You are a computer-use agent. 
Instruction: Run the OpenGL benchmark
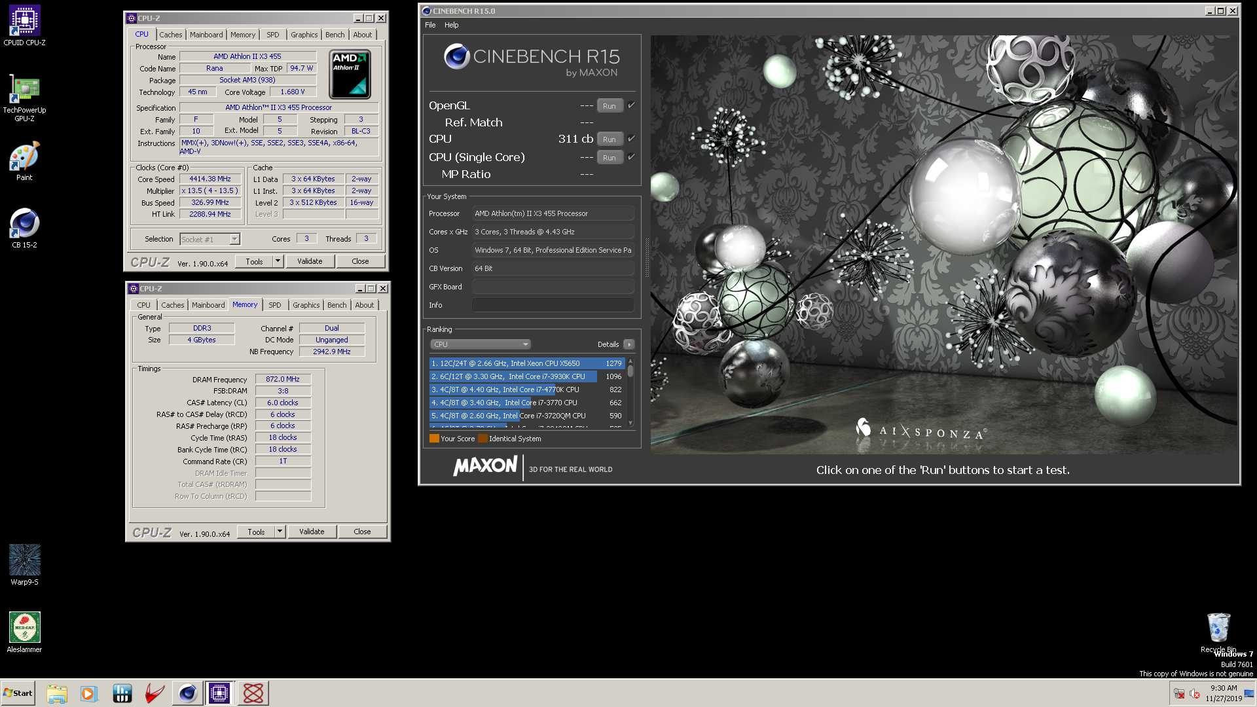[610, 105]
